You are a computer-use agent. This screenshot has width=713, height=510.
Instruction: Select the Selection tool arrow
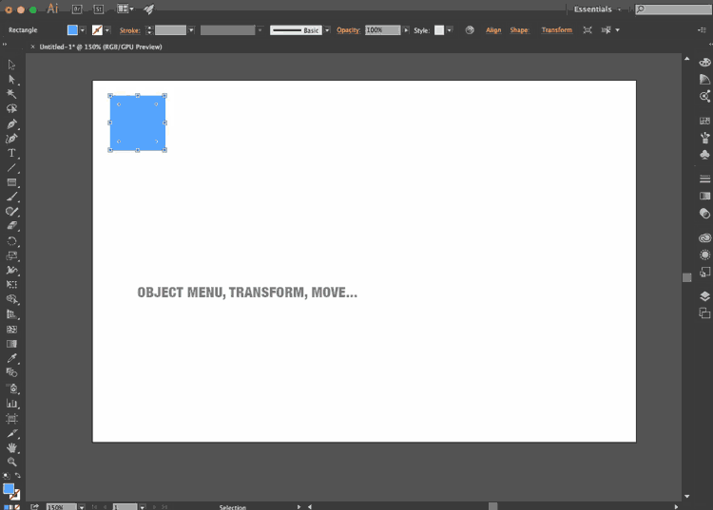[x=11, y=65]
